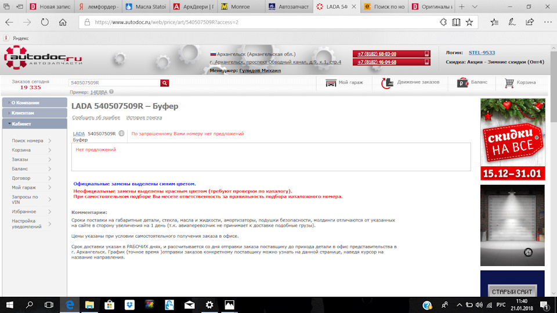Expand О Компании menu section
The image size is (557, 313).
(x=34, y=103)
